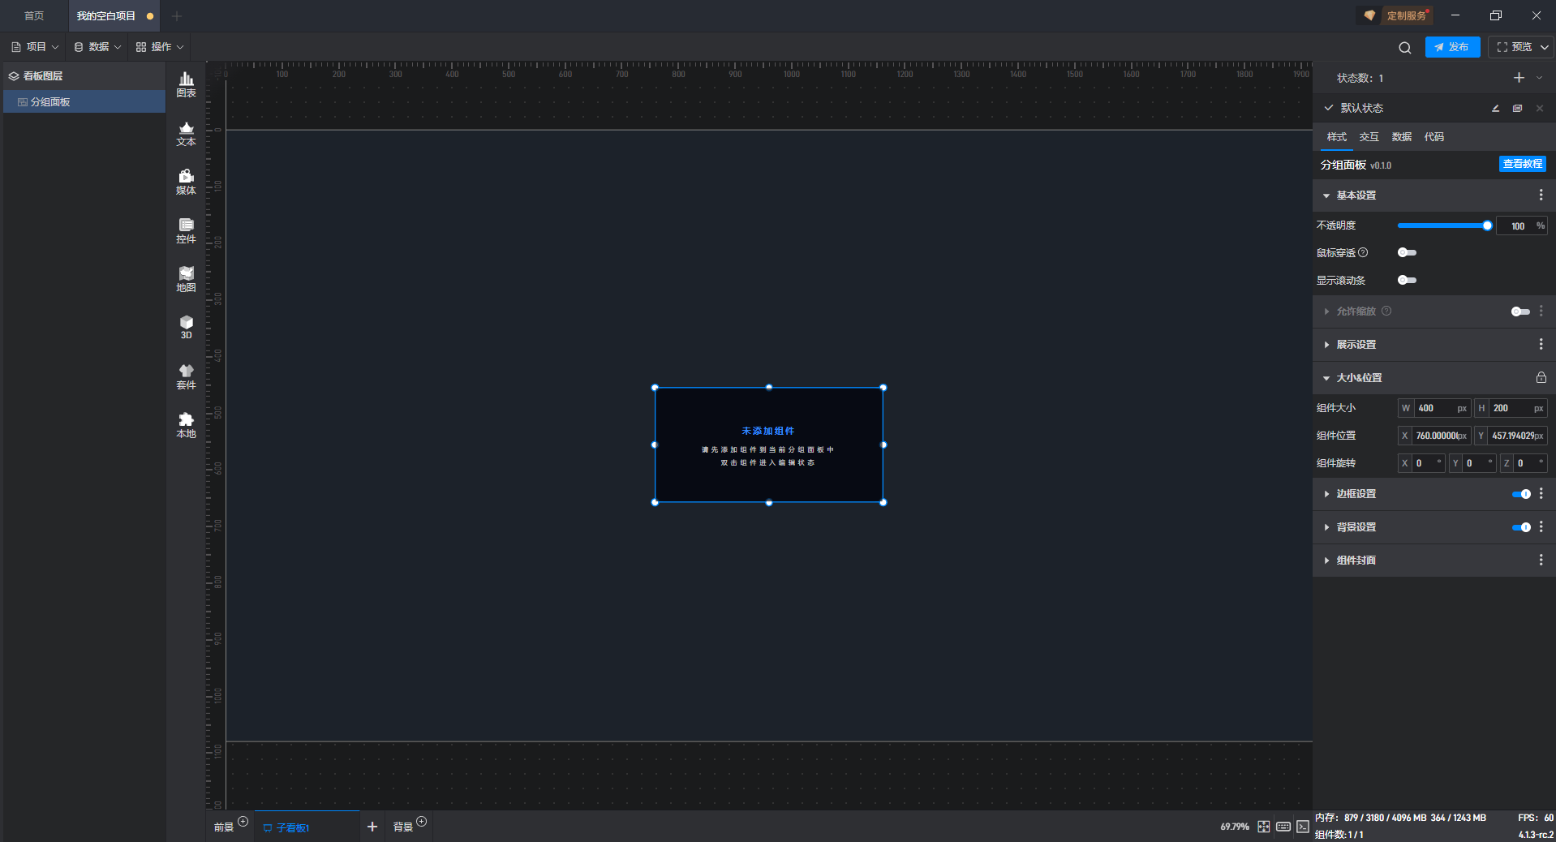Screen dimensions: 1556x842
Task: Open the 组件封面 more options menu
Action: 1541,560
